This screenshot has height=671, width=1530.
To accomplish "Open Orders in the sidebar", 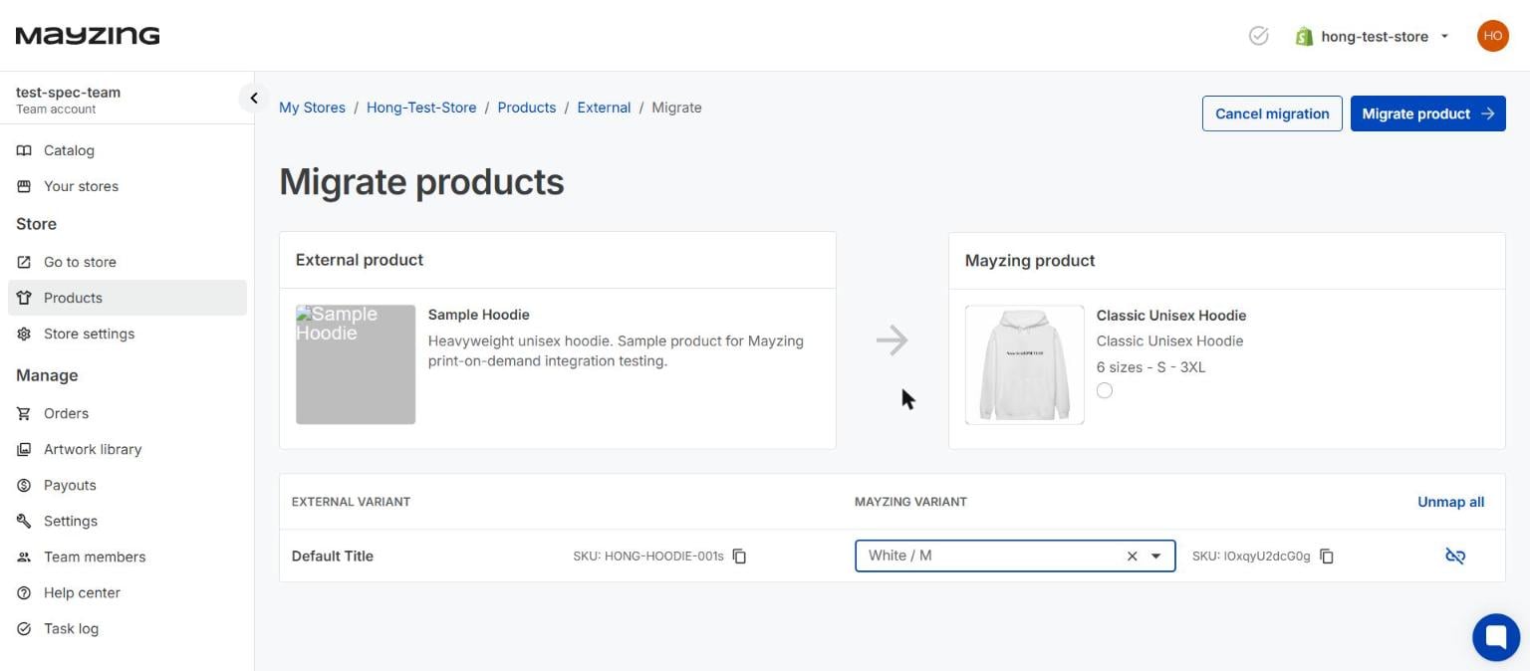I will (127, 413).
